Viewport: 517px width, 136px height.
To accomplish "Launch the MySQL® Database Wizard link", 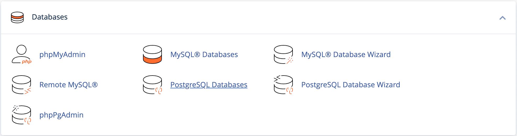I will [346, 54].
